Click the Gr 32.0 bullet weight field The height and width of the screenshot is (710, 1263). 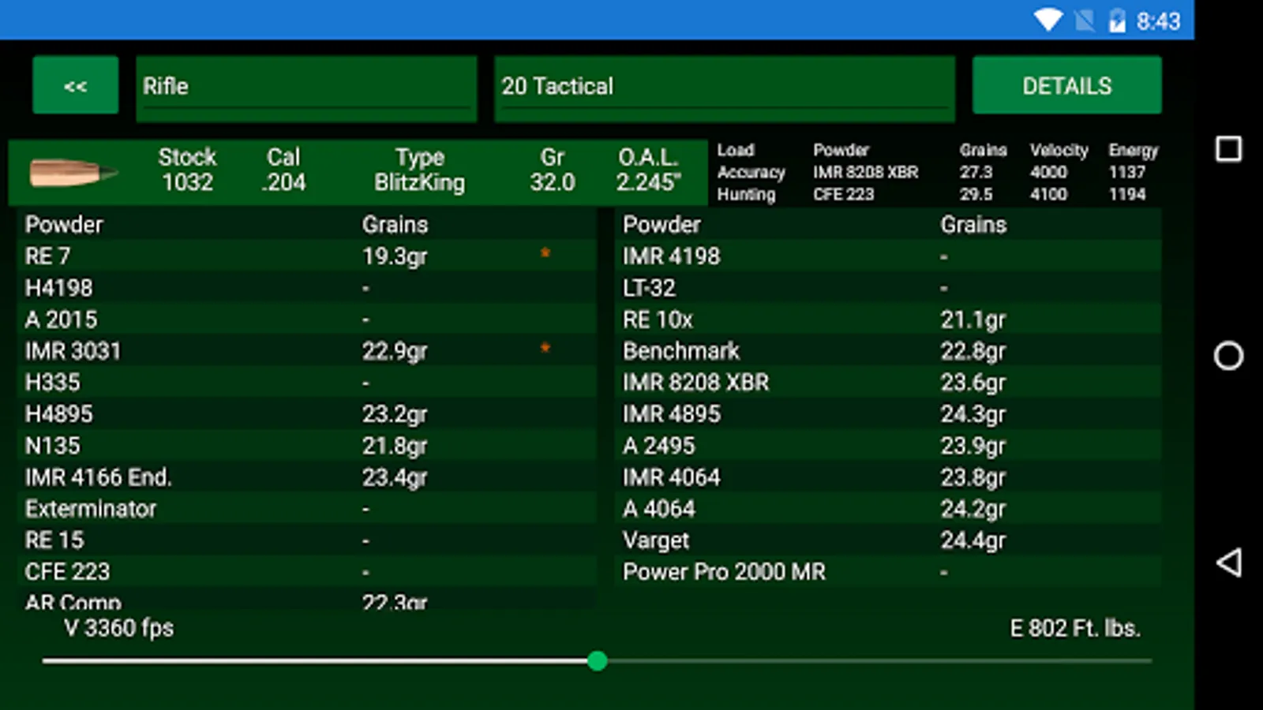553,170
